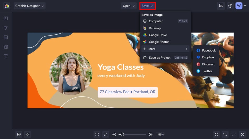The width and height of the screenshot is (249, 139).
Task: Open the Layers panel icon
Action: (19, 135)
